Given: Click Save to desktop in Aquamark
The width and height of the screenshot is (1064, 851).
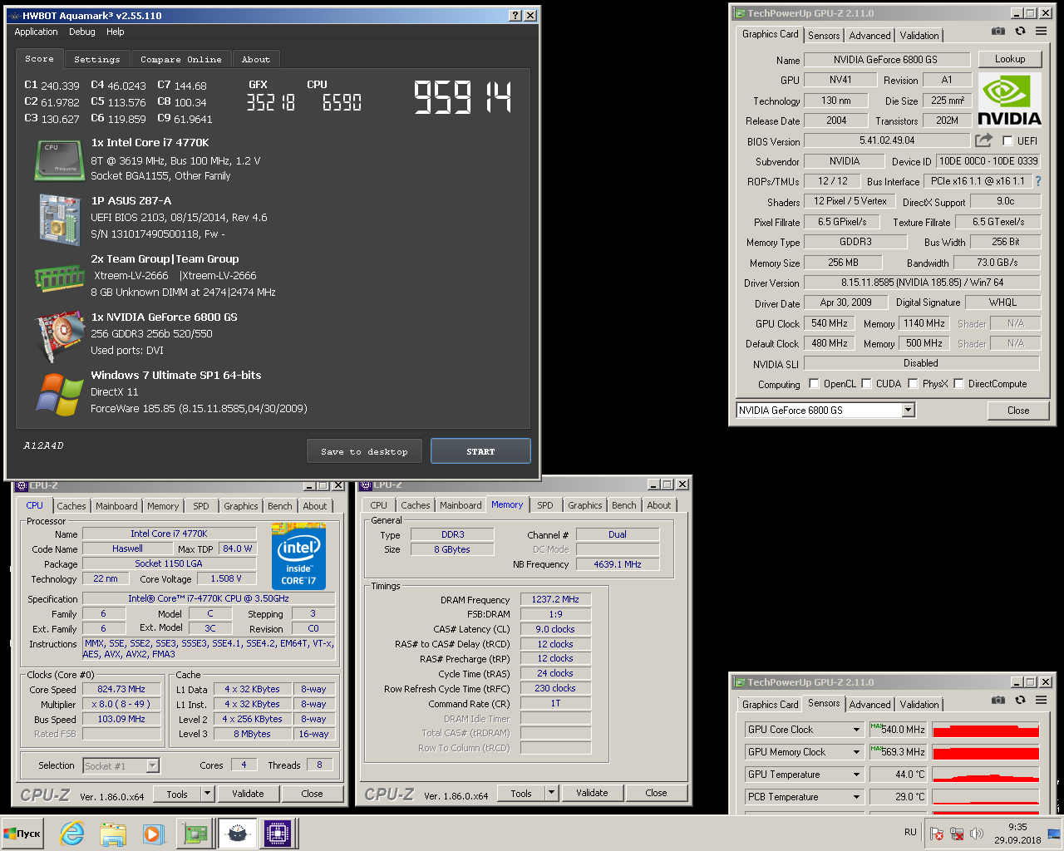Looking at the screenshot, I should [364, 451].
